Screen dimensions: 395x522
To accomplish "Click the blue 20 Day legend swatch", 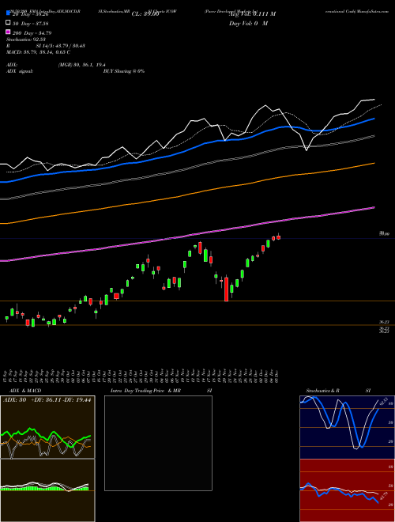I will point(9,13).
